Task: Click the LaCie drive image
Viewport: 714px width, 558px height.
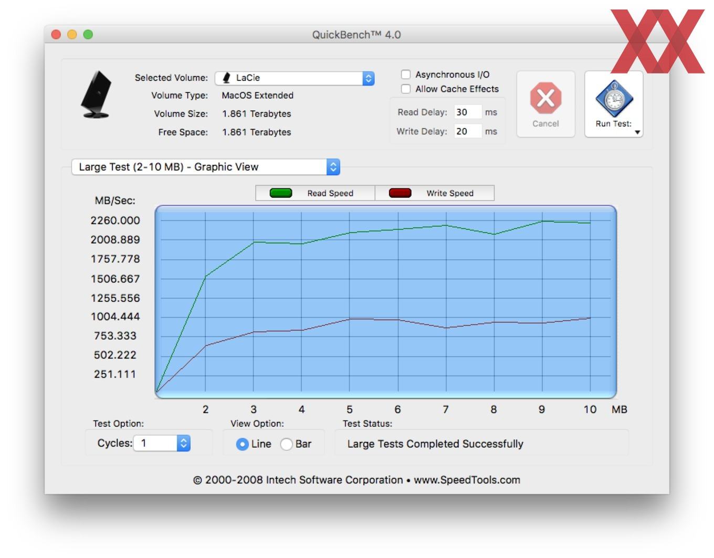Action: click(x=97, y=94)
